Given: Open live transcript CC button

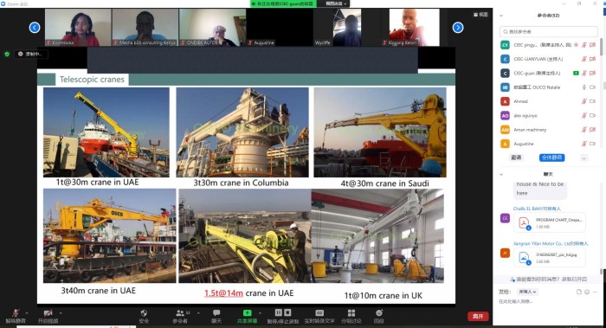Looking at the screenshot, I should click(x=319, y=316).
